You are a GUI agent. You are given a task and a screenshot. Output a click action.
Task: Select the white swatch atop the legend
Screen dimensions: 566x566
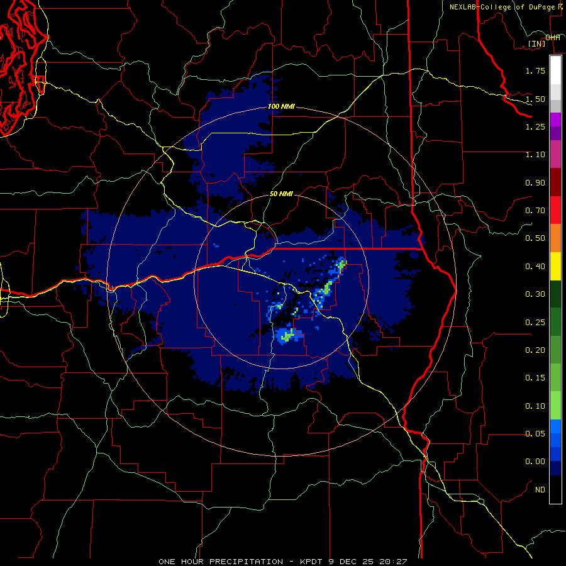tap(555, 70)
